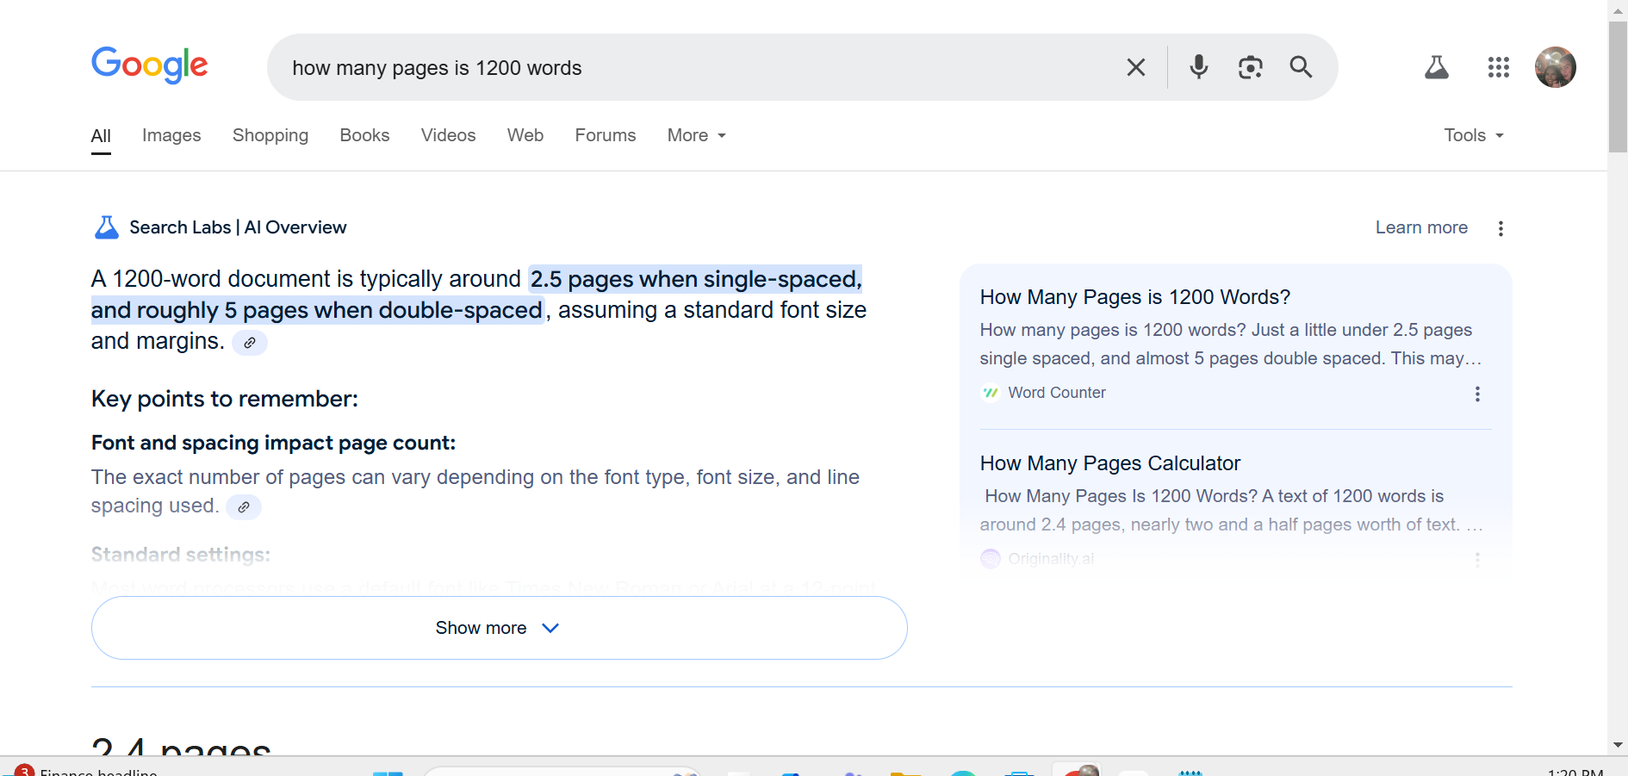Clear the search query with the X button
1628x776 pixels.
[1136, 67]
